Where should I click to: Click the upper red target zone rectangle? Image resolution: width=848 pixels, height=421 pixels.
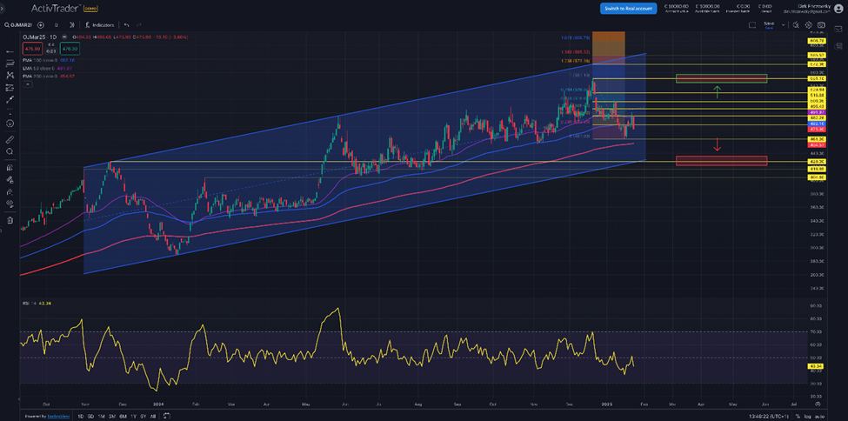click(721, 79)
